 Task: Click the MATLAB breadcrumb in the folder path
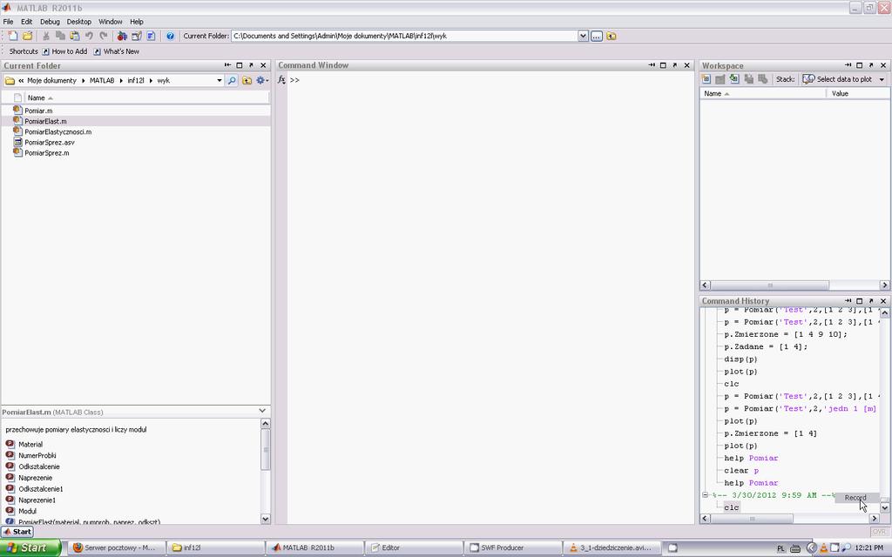tap(102, 81)
